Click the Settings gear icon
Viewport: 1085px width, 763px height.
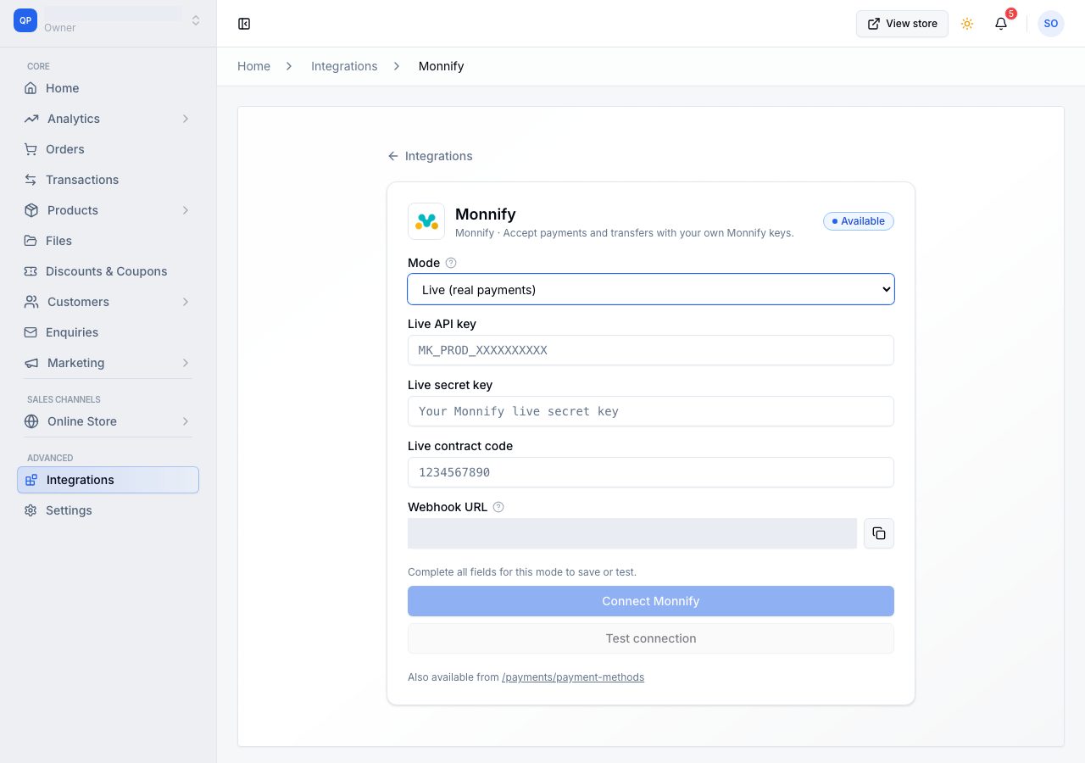pyautogui.click(x=31, y=510)
